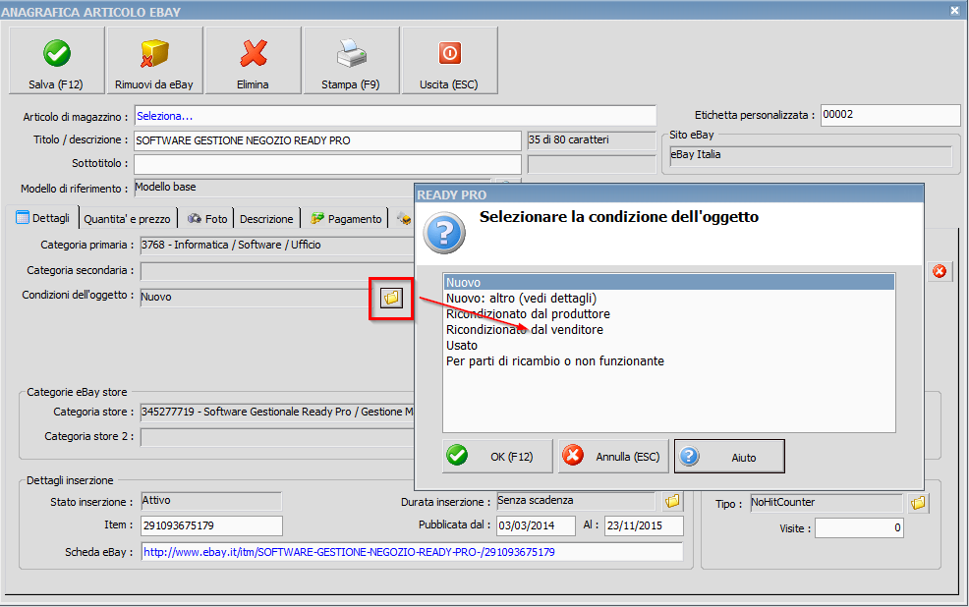This screenshot has width=969, height=607.
Task: Show the Descrizione tab
Action: coord(266,219)
